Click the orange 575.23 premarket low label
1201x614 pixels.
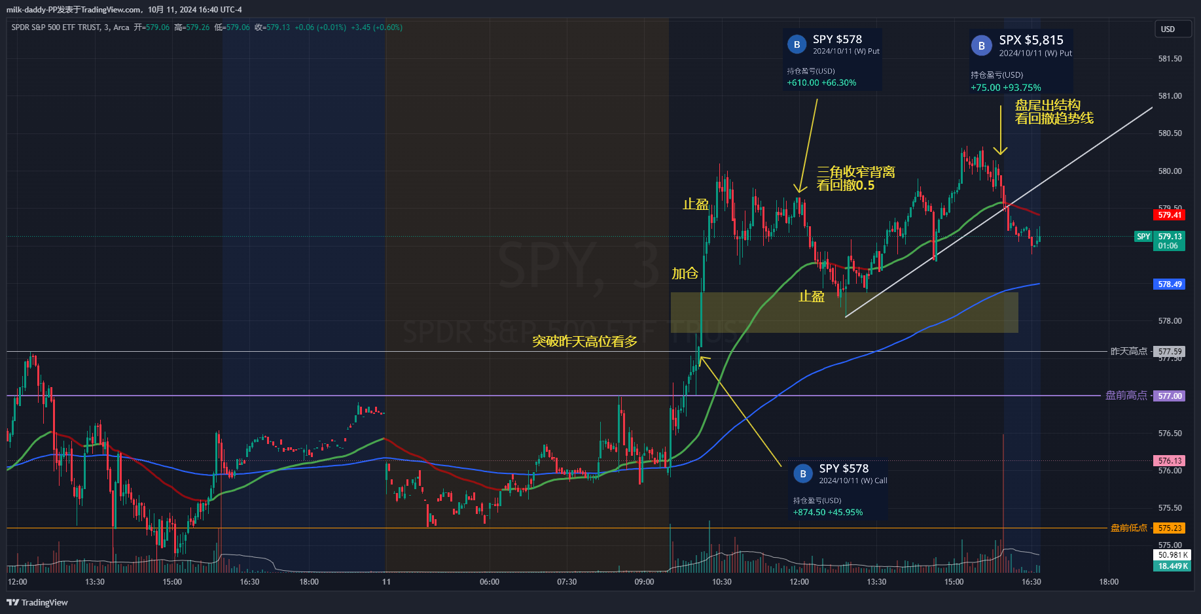coord(1169,528)
